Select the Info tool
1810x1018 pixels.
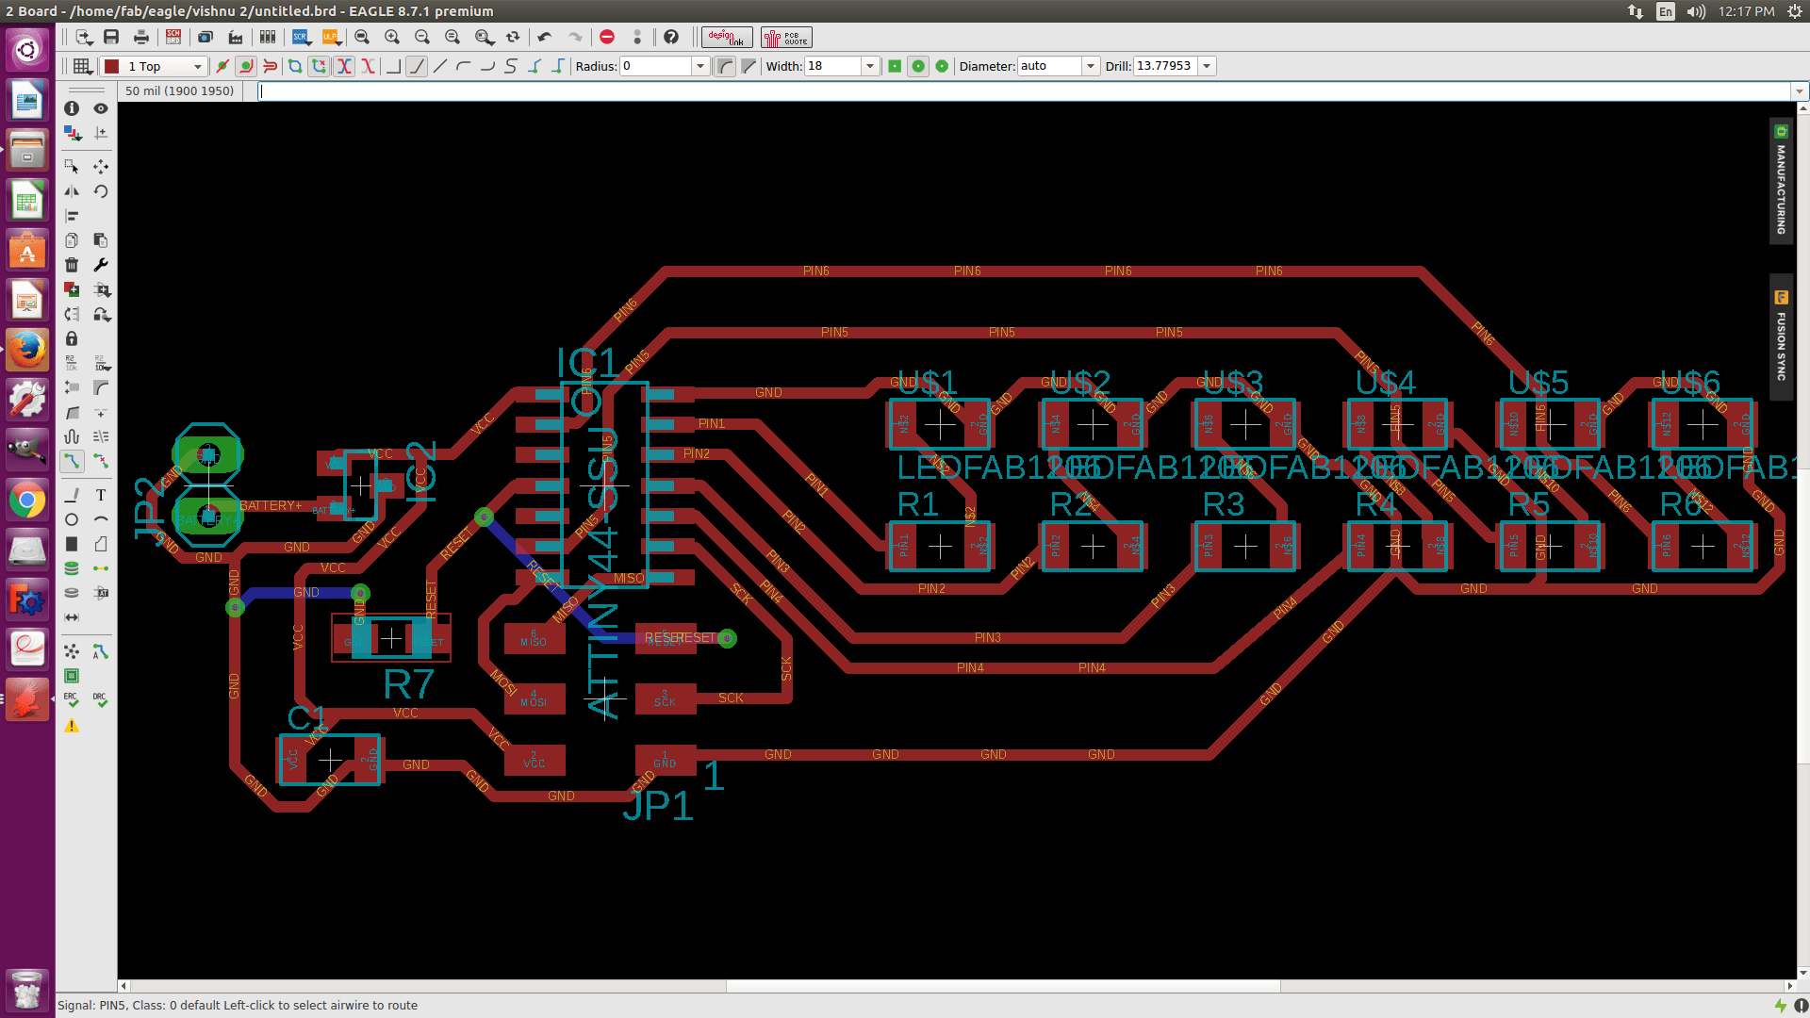[72, 108]
